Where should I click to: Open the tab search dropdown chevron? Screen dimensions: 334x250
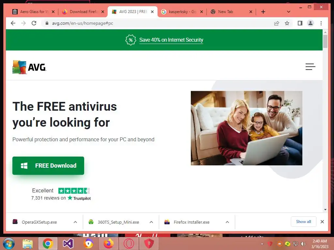tap(289, 12)
